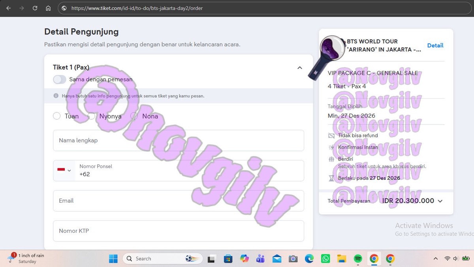Click the Konfirmasi Instan lightning icon
Viewport: 474px width, 267px height.
point(331,148)
